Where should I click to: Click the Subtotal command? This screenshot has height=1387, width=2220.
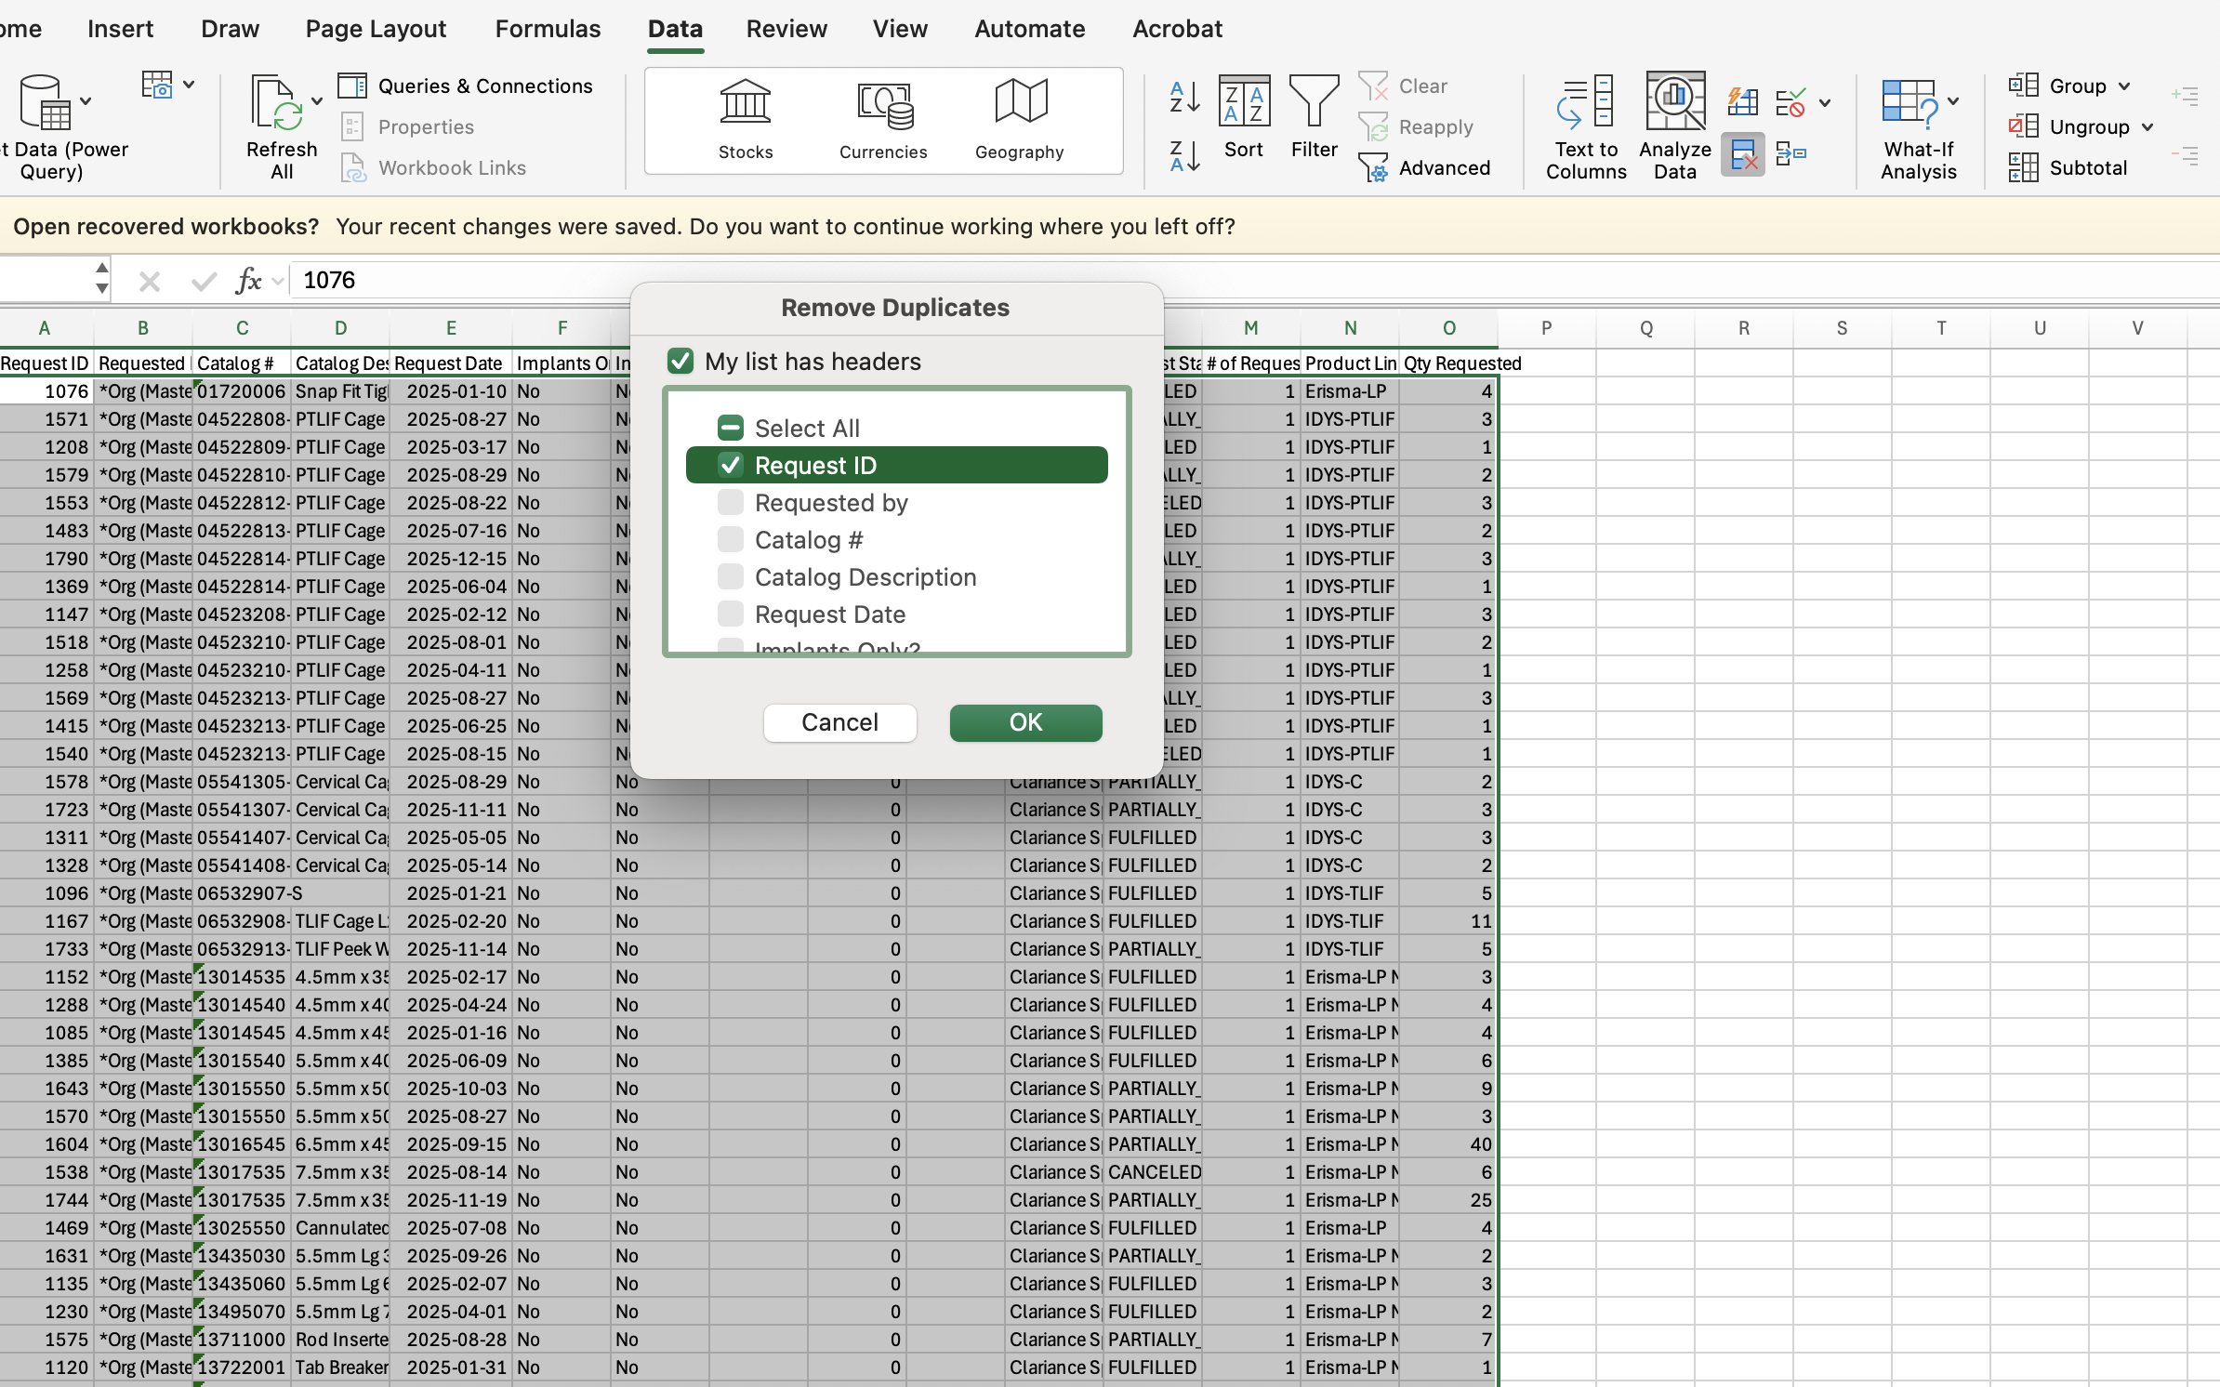[x=2087, y=167]
